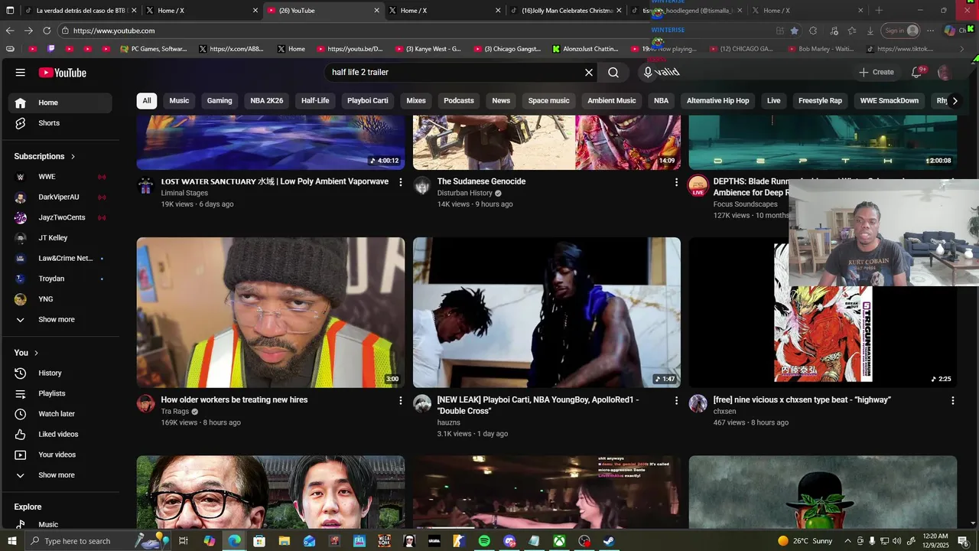979x551 pixels.
Task: Open options for Double Cross video
Action: 676,400
